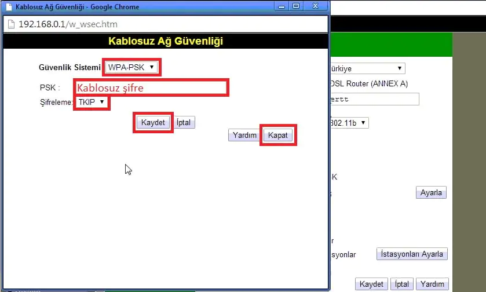The image size is (486, 292).
Task: Click the SSID text field in background page
Action: pyautogui.click(x=375, y=99)
